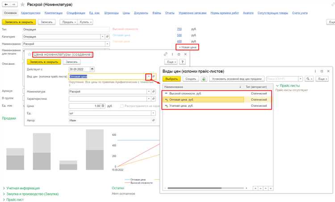Viewport: 335px width, 202px height.
Task: Click the favorite star next to Раскрой title
Action: (22, 4)
